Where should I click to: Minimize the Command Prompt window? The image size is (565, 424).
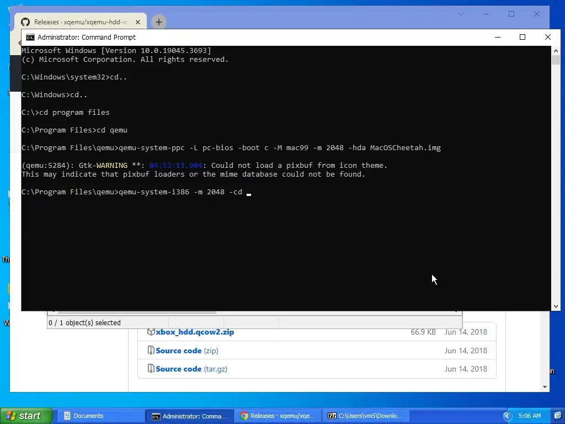498,37
